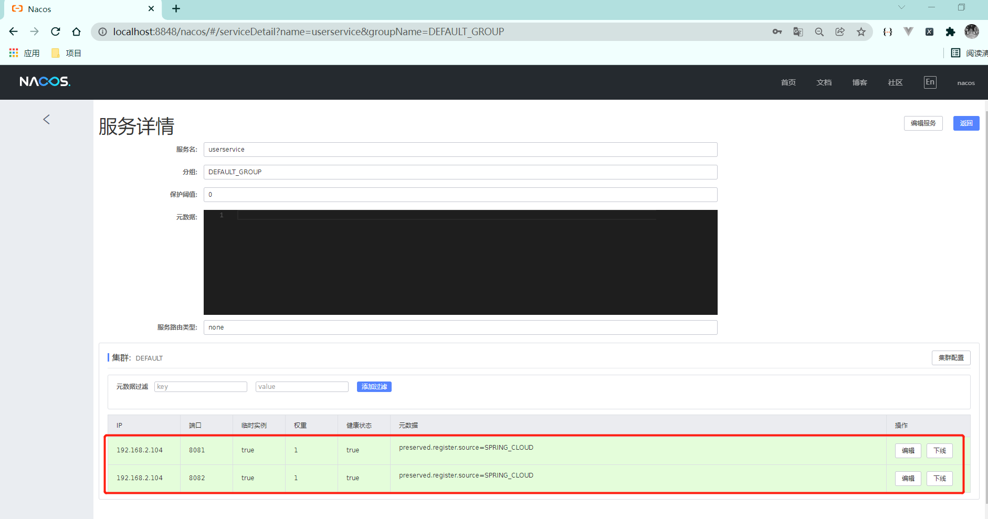Open the apps shortcut in bookmarks bar
This screenshot has width=988, height=519.
click(x=24, y=53)
